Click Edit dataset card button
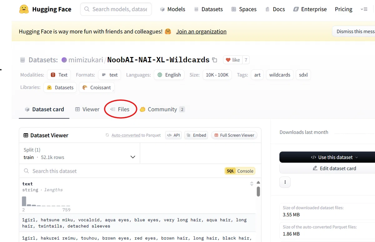The width and height of the screenshot is (375, 242). pyautogui.click(x=327, y=168)
